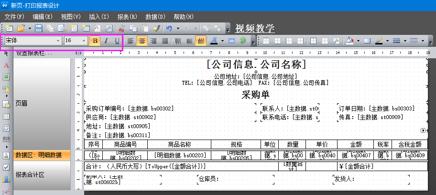Viewport: 436px width, 195px height.
Task: Toggle Italic formatting button
Action: point(106,41)
